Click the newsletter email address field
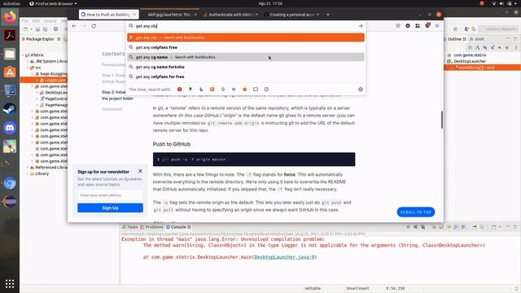 tap(111, 195)
